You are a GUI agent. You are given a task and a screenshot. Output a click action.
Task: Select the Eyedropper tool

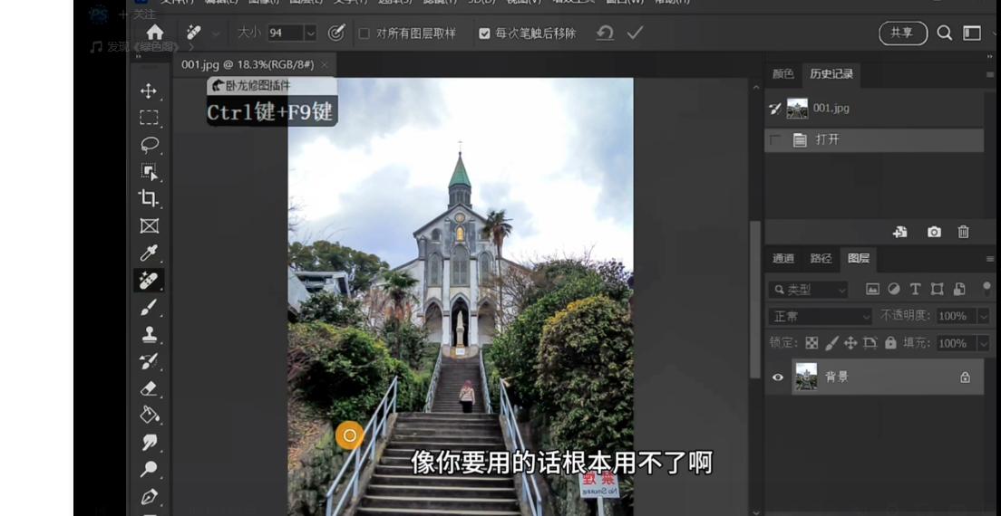[x=149, y=253]
